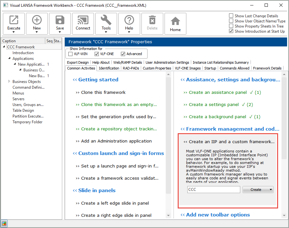
Task: Open the Help About tab
Action: pos(101,62)
